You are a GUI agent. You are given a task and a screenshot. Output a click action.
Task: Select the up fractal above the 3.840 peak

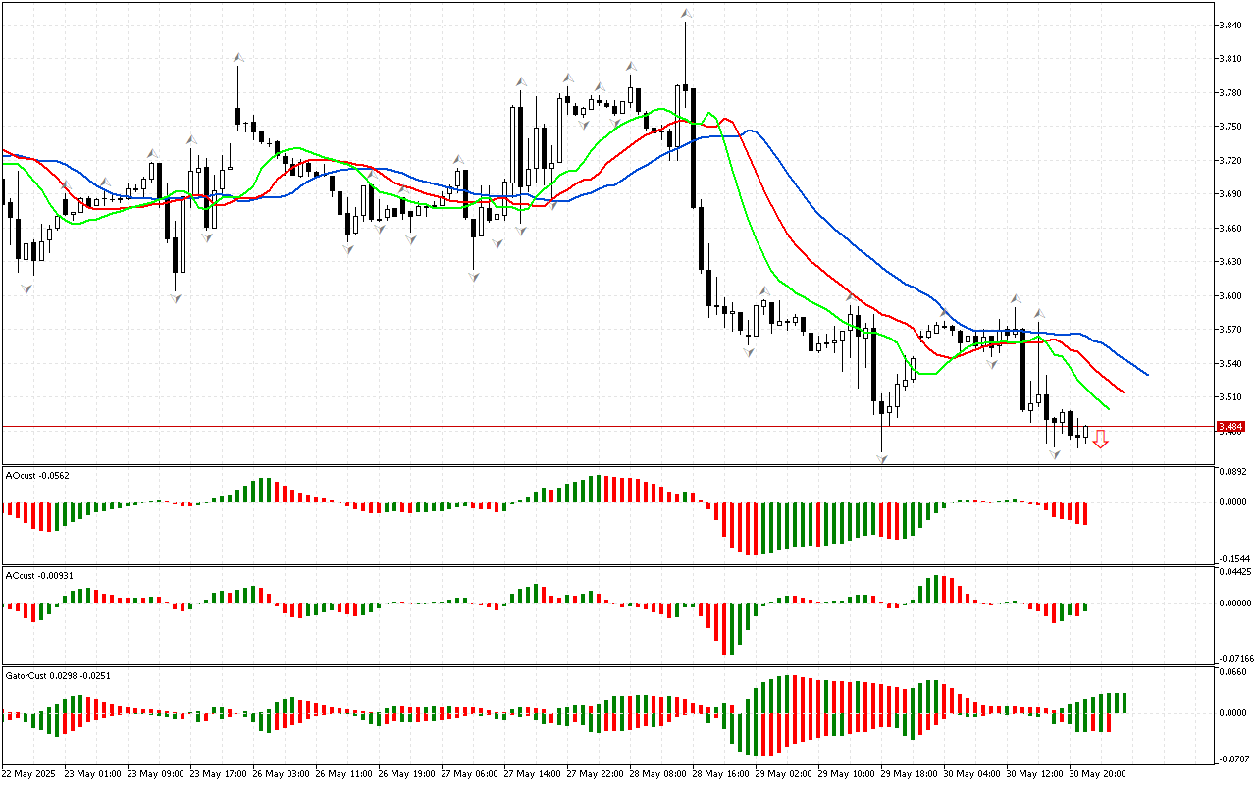pos(686,15)
